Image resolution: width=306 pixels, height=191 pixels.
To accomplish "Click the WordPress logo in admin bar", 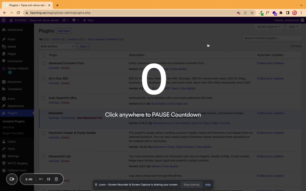I will 3,20.
